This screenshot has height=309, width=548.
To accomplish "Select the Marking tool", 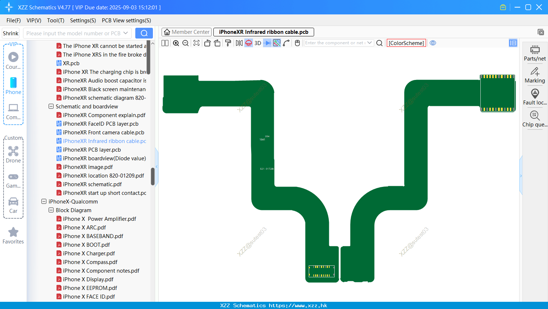I will [535, 75].
